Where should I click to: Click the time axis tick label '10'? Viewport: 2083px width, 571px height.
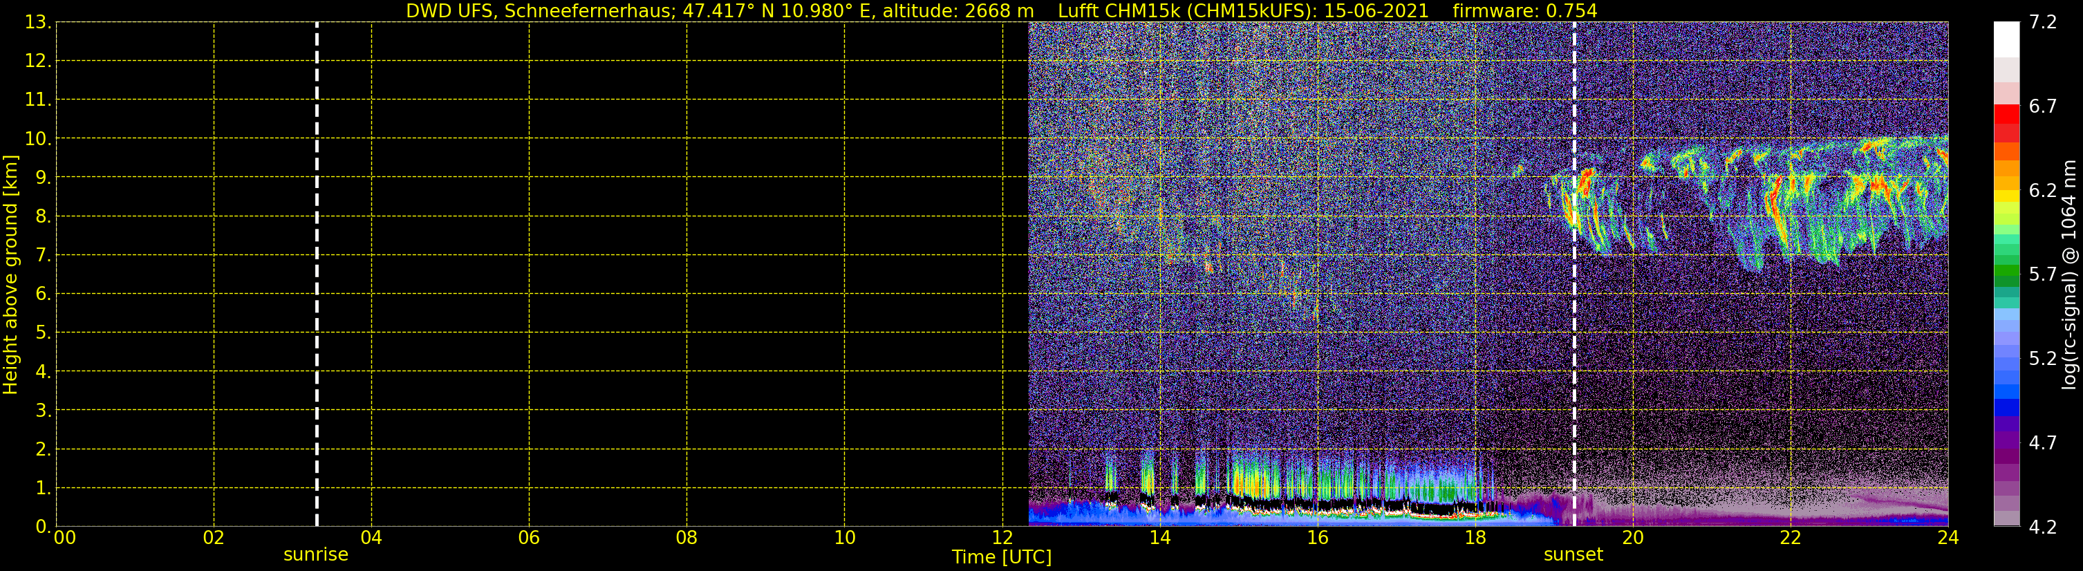[844, 538]
